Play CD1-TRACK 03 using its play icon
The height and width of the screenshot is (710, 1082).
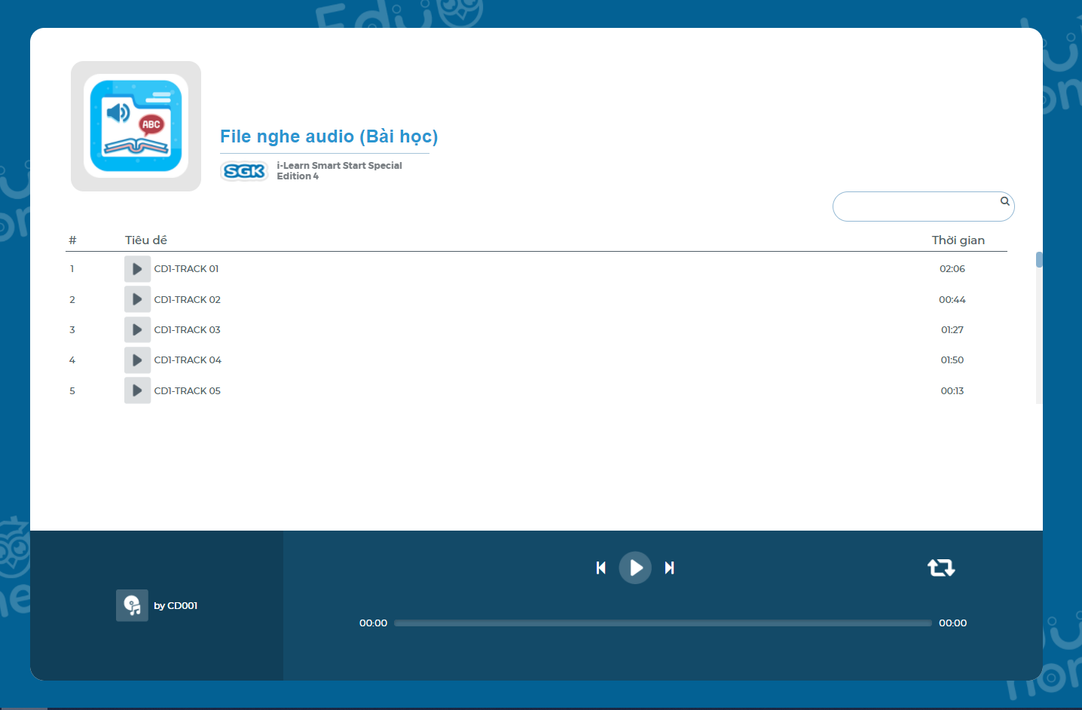[x=137, y=329]
